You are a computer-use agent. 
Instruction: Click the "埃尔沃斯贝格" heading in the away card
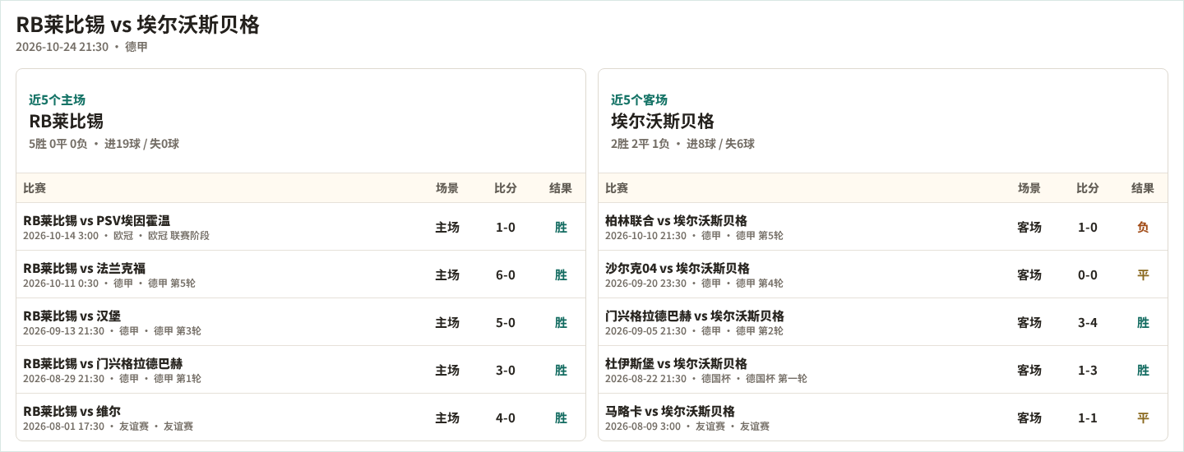pos(662,121)
